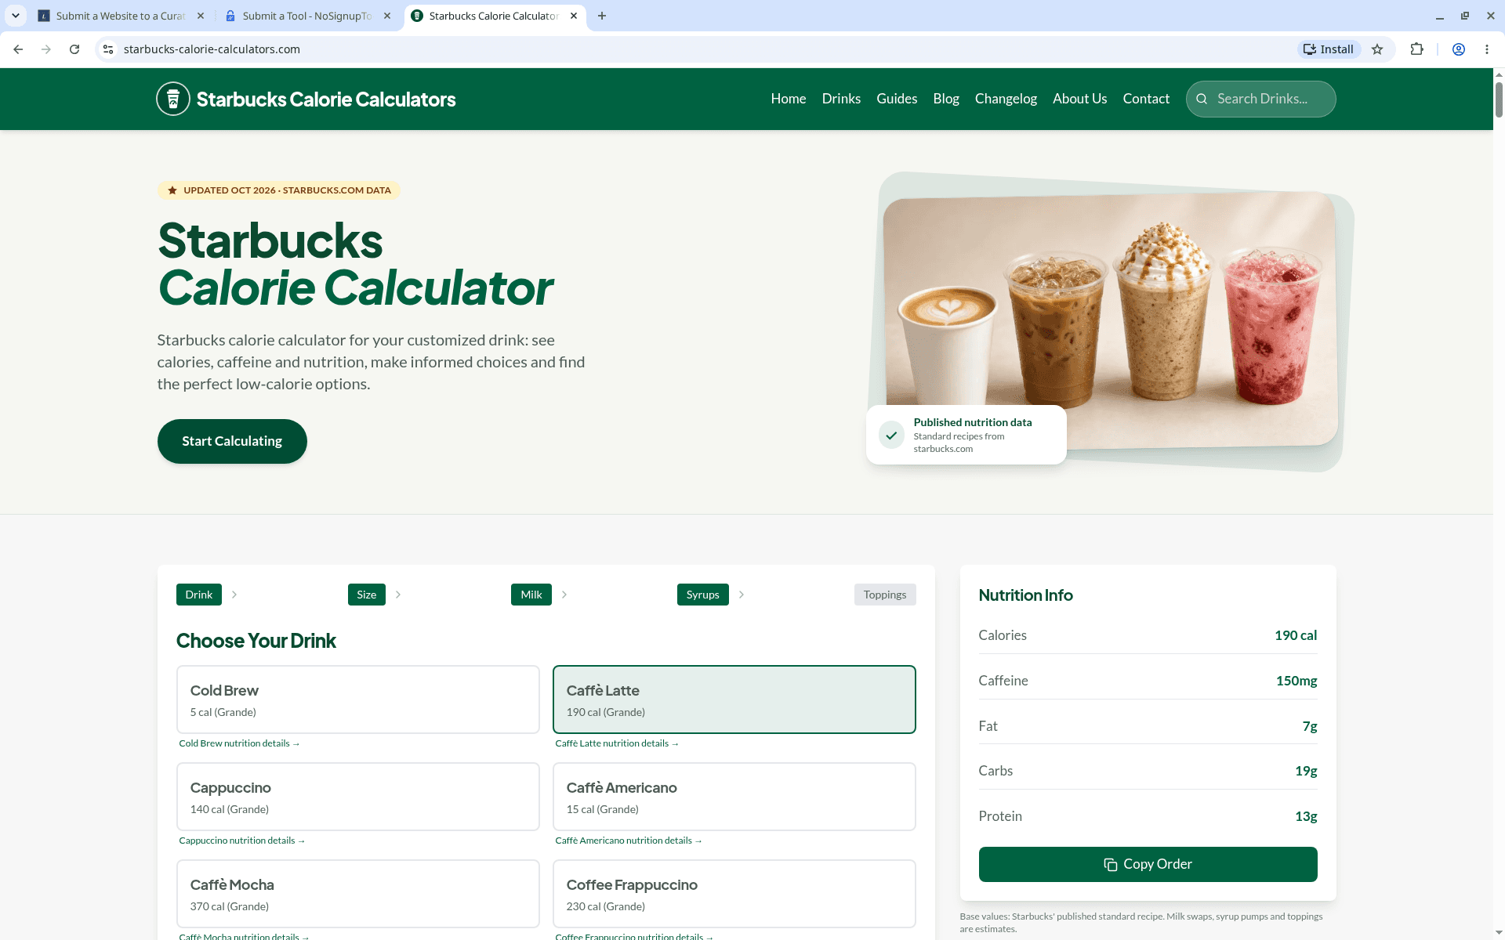
Task: Open the Drinks nav link
Action: pos(841,99)
